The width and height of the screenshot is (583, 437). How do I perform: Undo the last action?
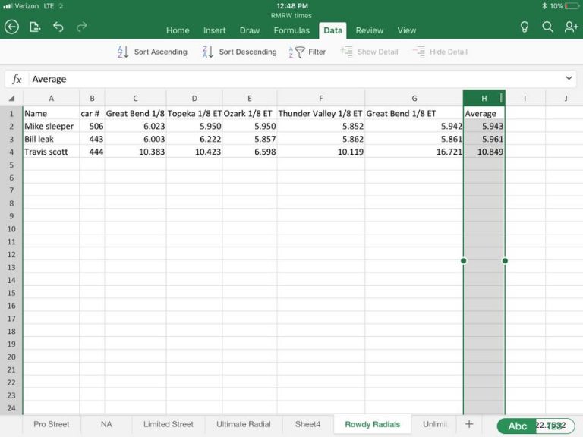pos(58,27)
